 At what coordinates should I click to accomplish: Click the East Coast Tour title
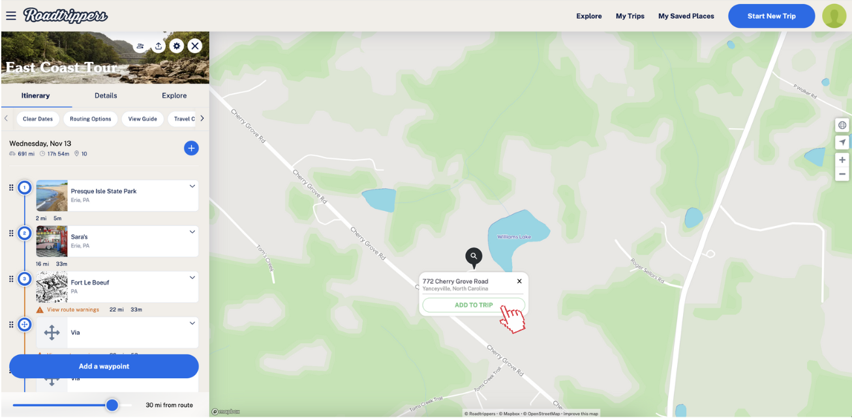coord(61,67)
